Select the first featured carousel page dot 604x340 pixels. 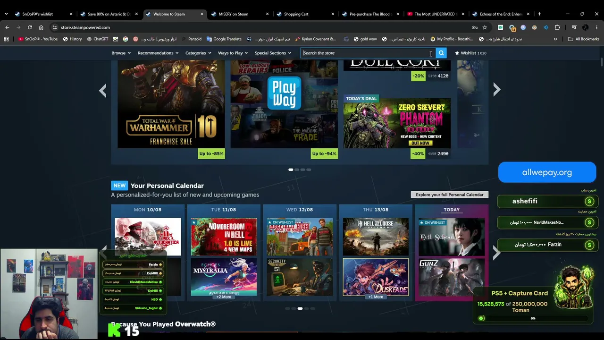[x=291, y=170]
